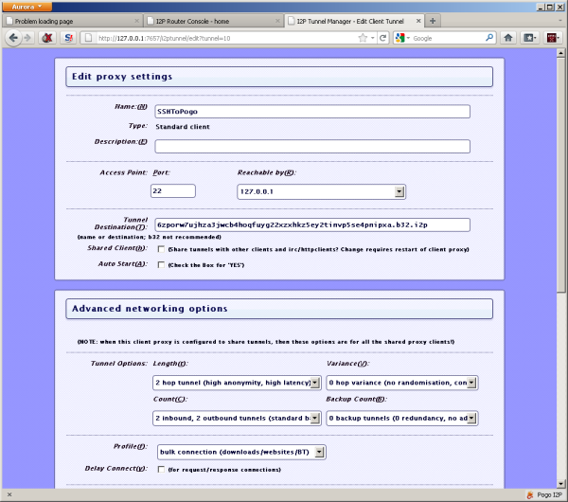Click the search magnifier icon
This screenshot has width=568, height=502.
coord(489,38)
